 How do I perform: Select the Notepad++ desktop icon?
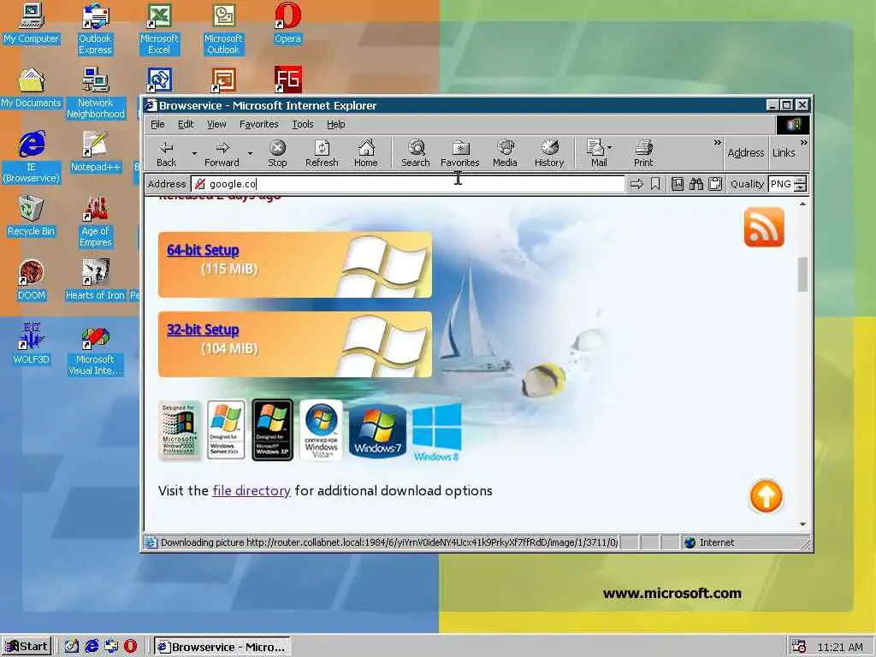coord(96,151)
